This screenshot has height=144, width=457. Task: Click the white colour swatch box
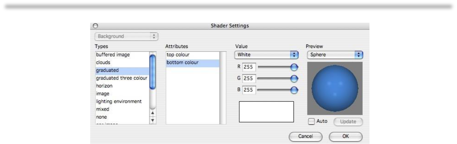tap(266, 112)
